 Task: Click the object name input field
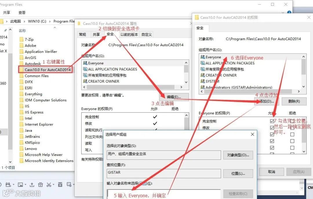click(x=164, y=194)
